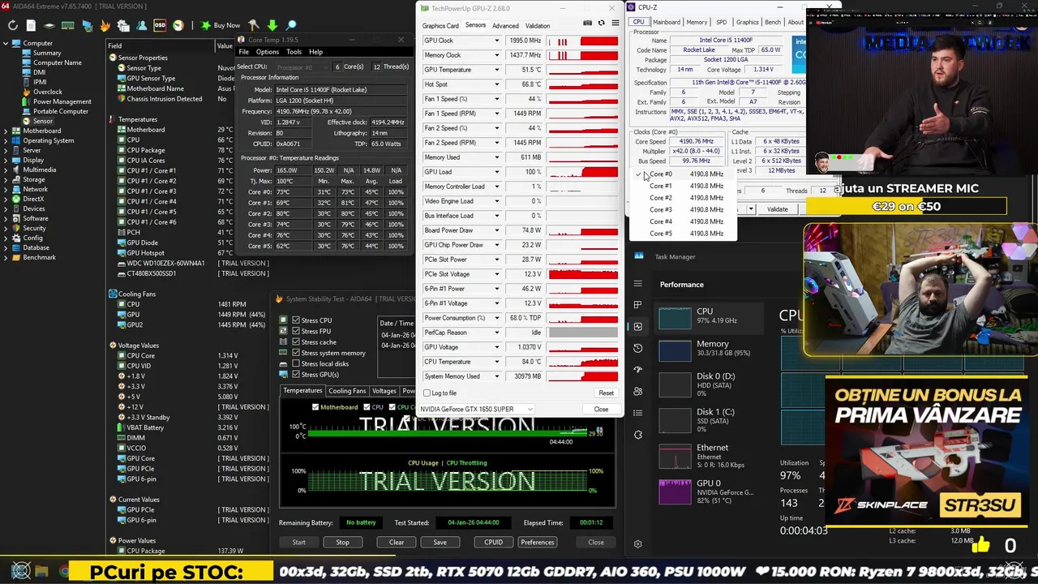This screenshot has height=584, width=1038.
Task: Open AIDA64 flame stability test icon
Action: pos(105,25)
